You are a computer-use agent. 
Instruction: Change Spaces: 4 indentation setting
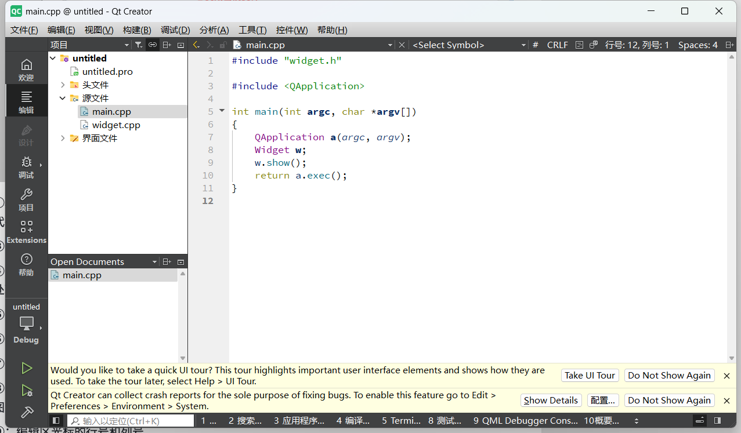[697, 45]
